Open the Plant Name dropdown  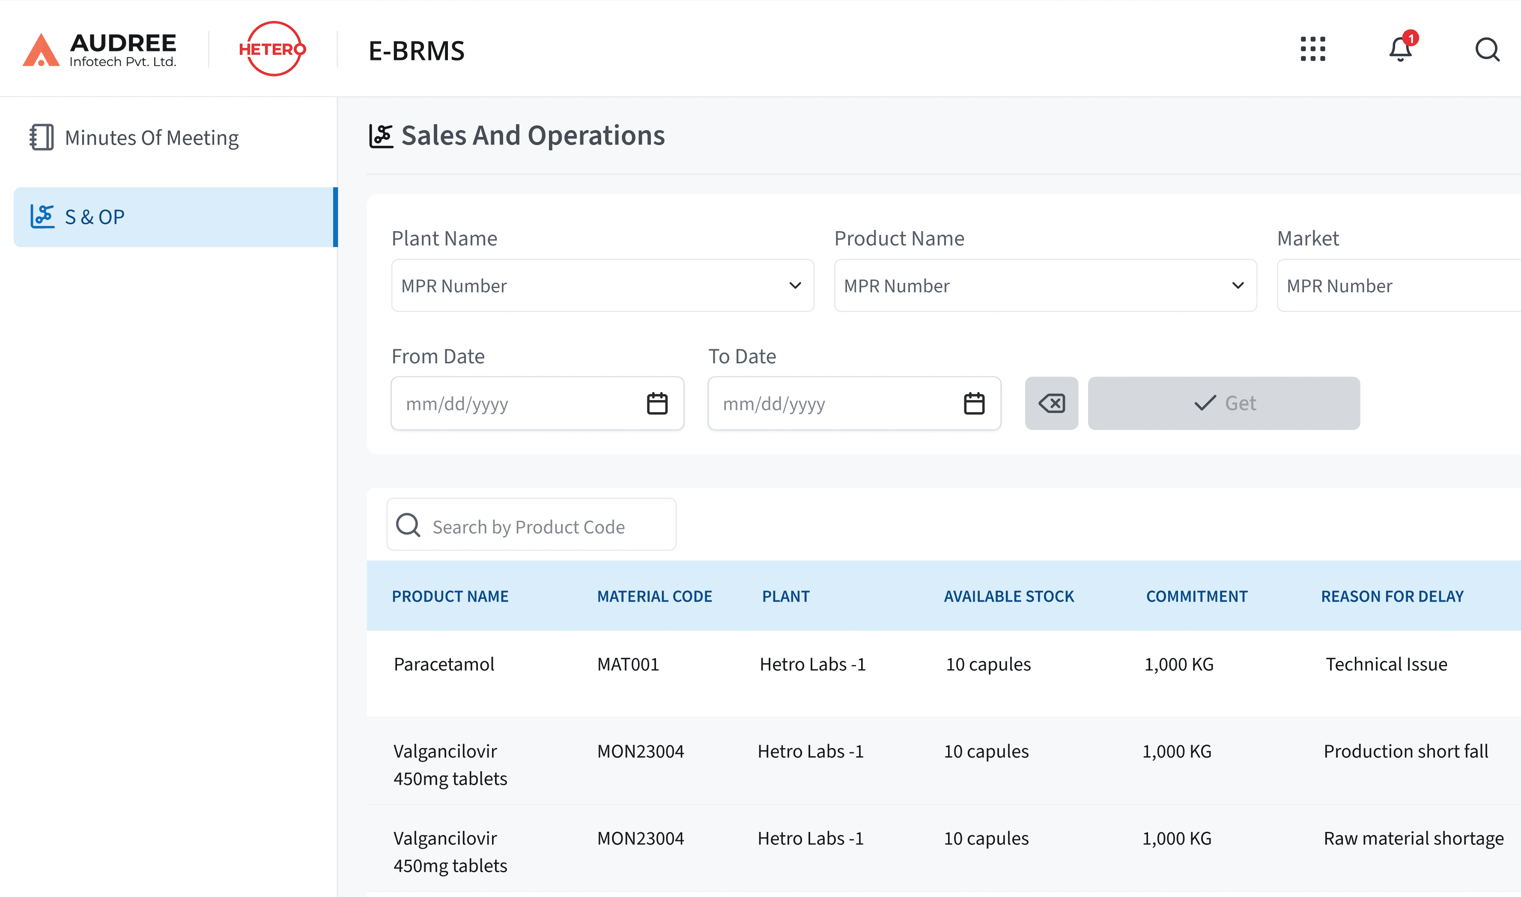602,285
